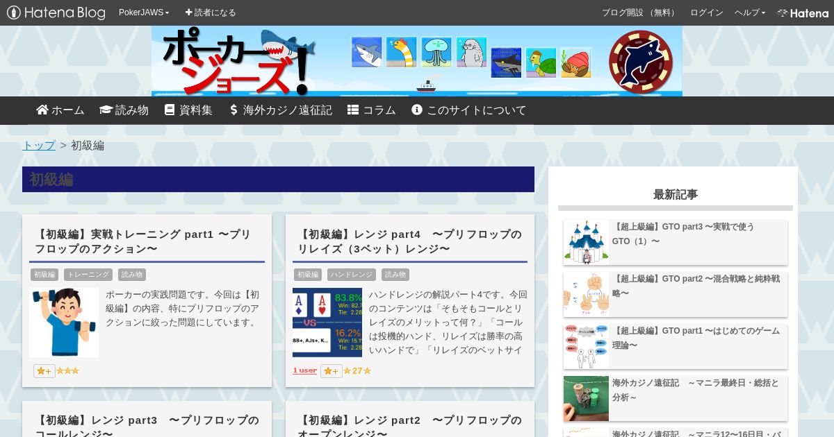834x437 pixels.
Task: Click the Hatena Blog logo
Action: [x=56, y=12]
